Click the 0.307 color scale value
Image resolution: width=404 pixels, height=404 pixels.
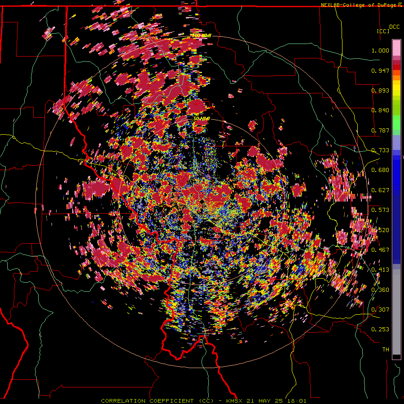click(380, 310)
